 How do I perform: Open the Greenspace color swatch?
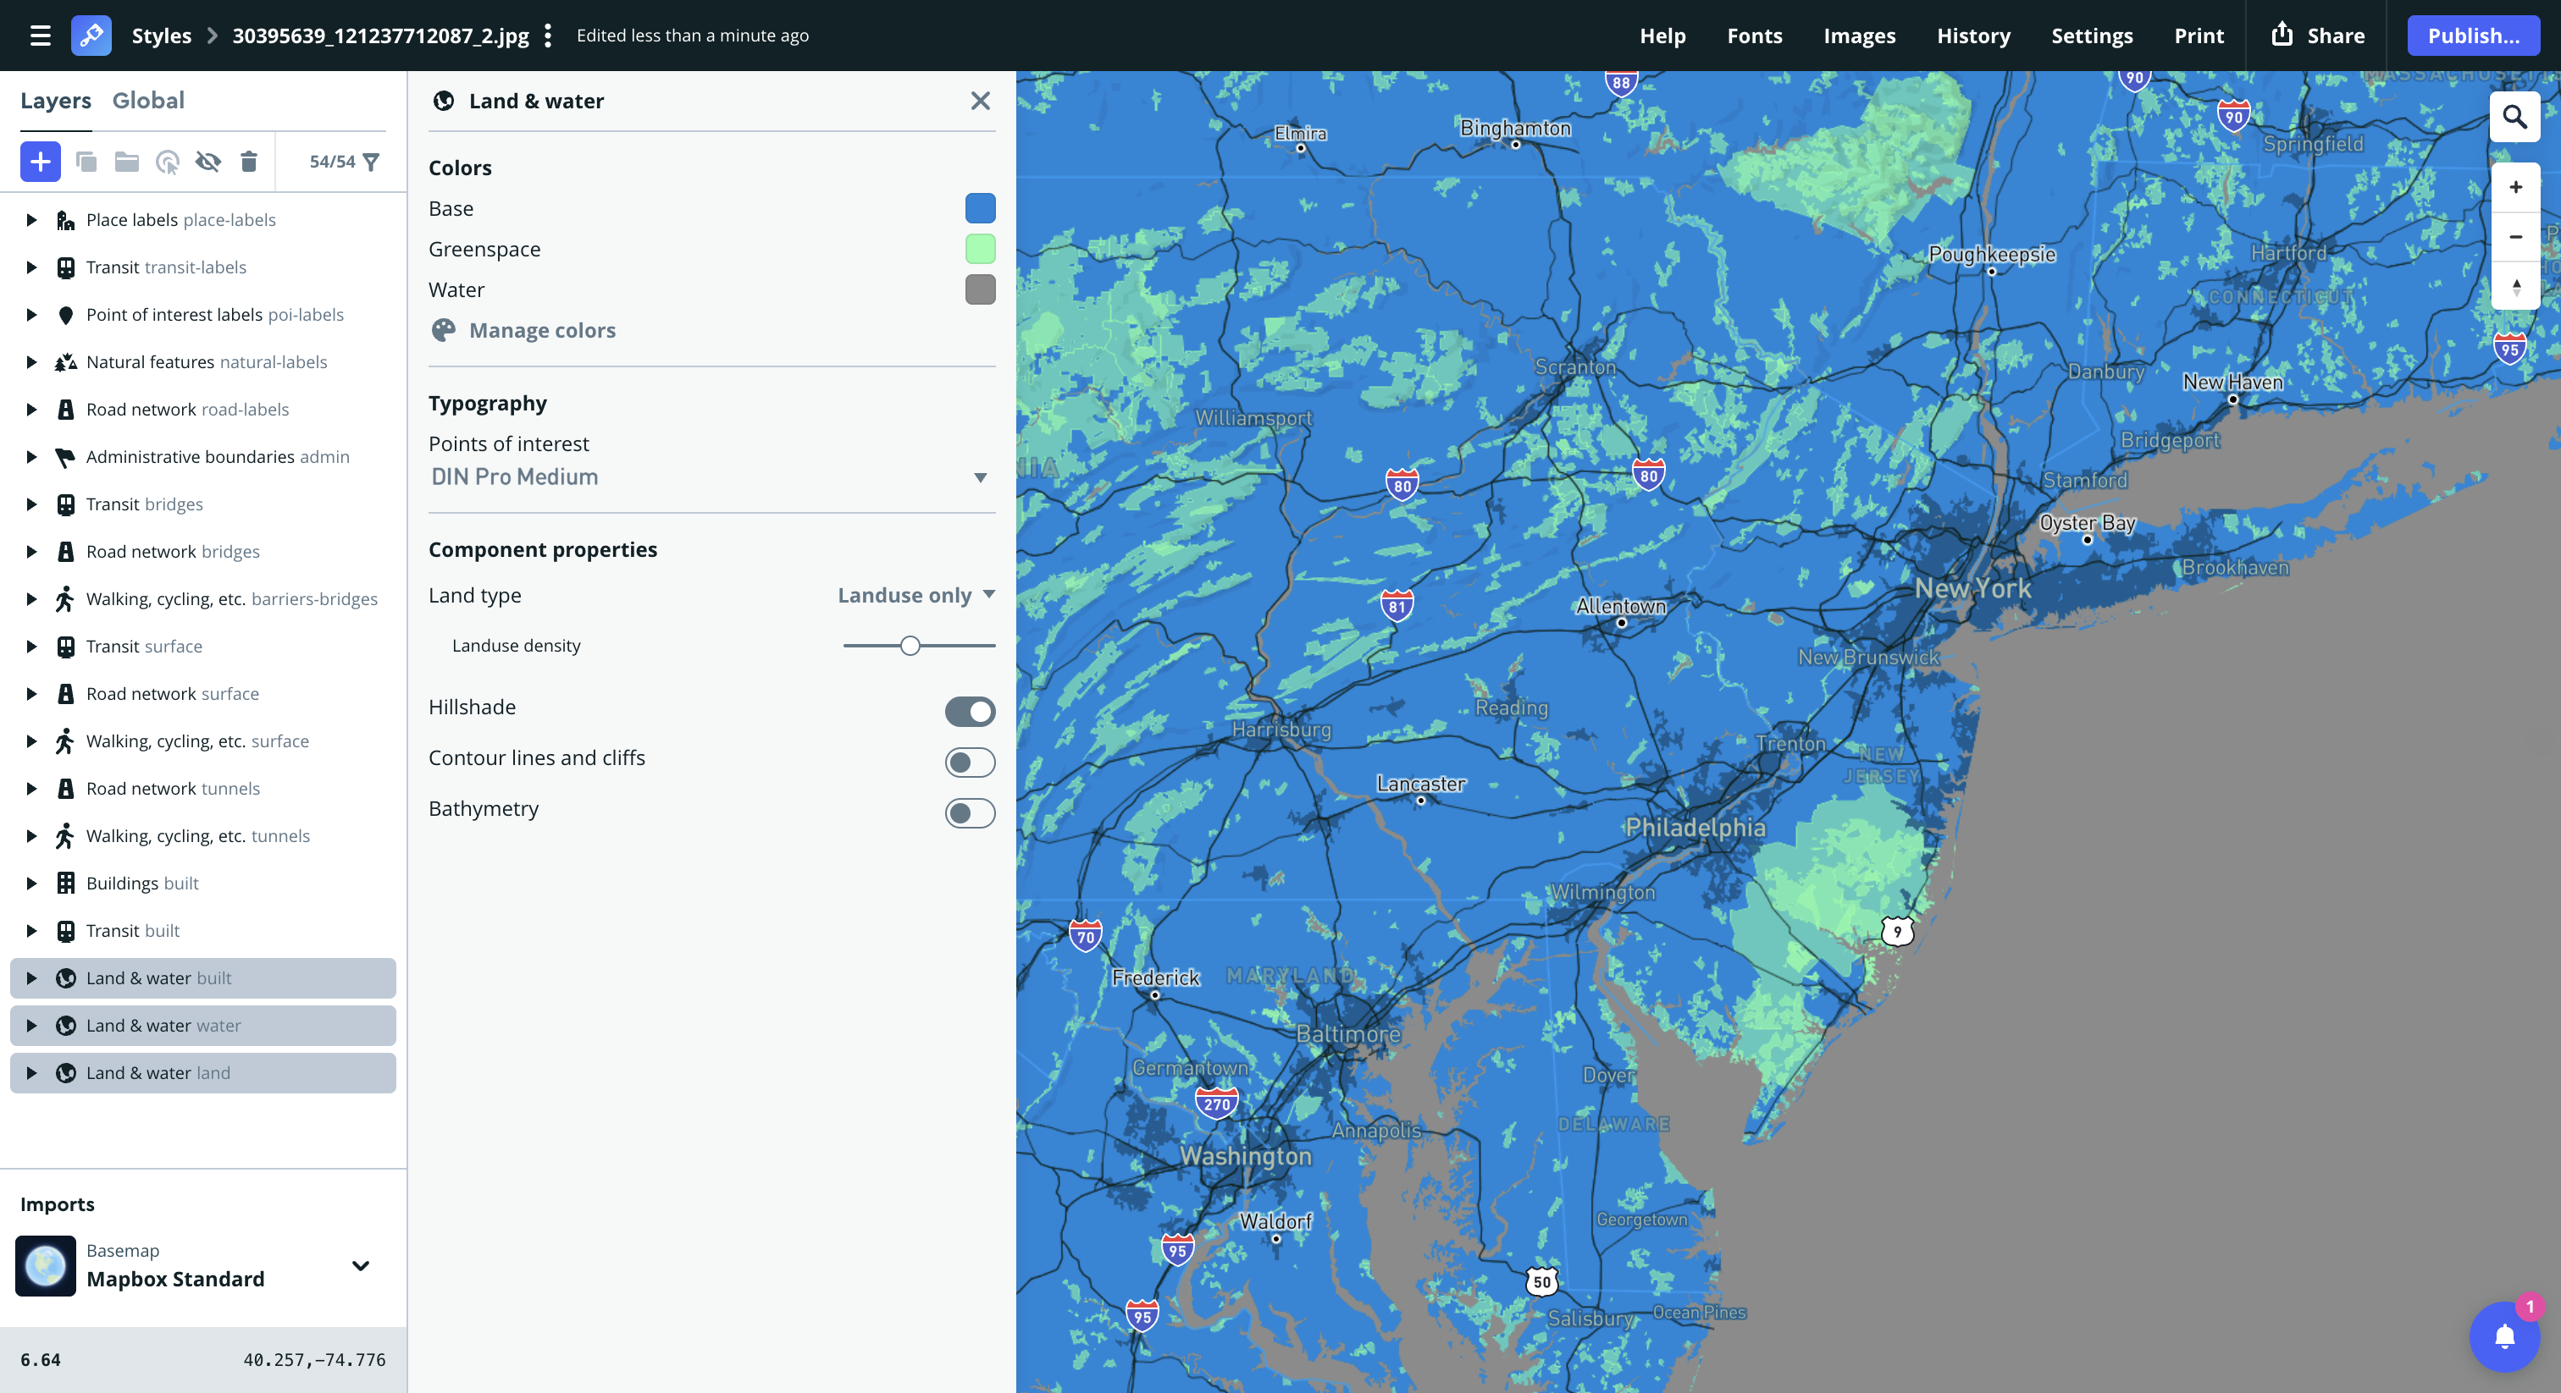[979, 250]
